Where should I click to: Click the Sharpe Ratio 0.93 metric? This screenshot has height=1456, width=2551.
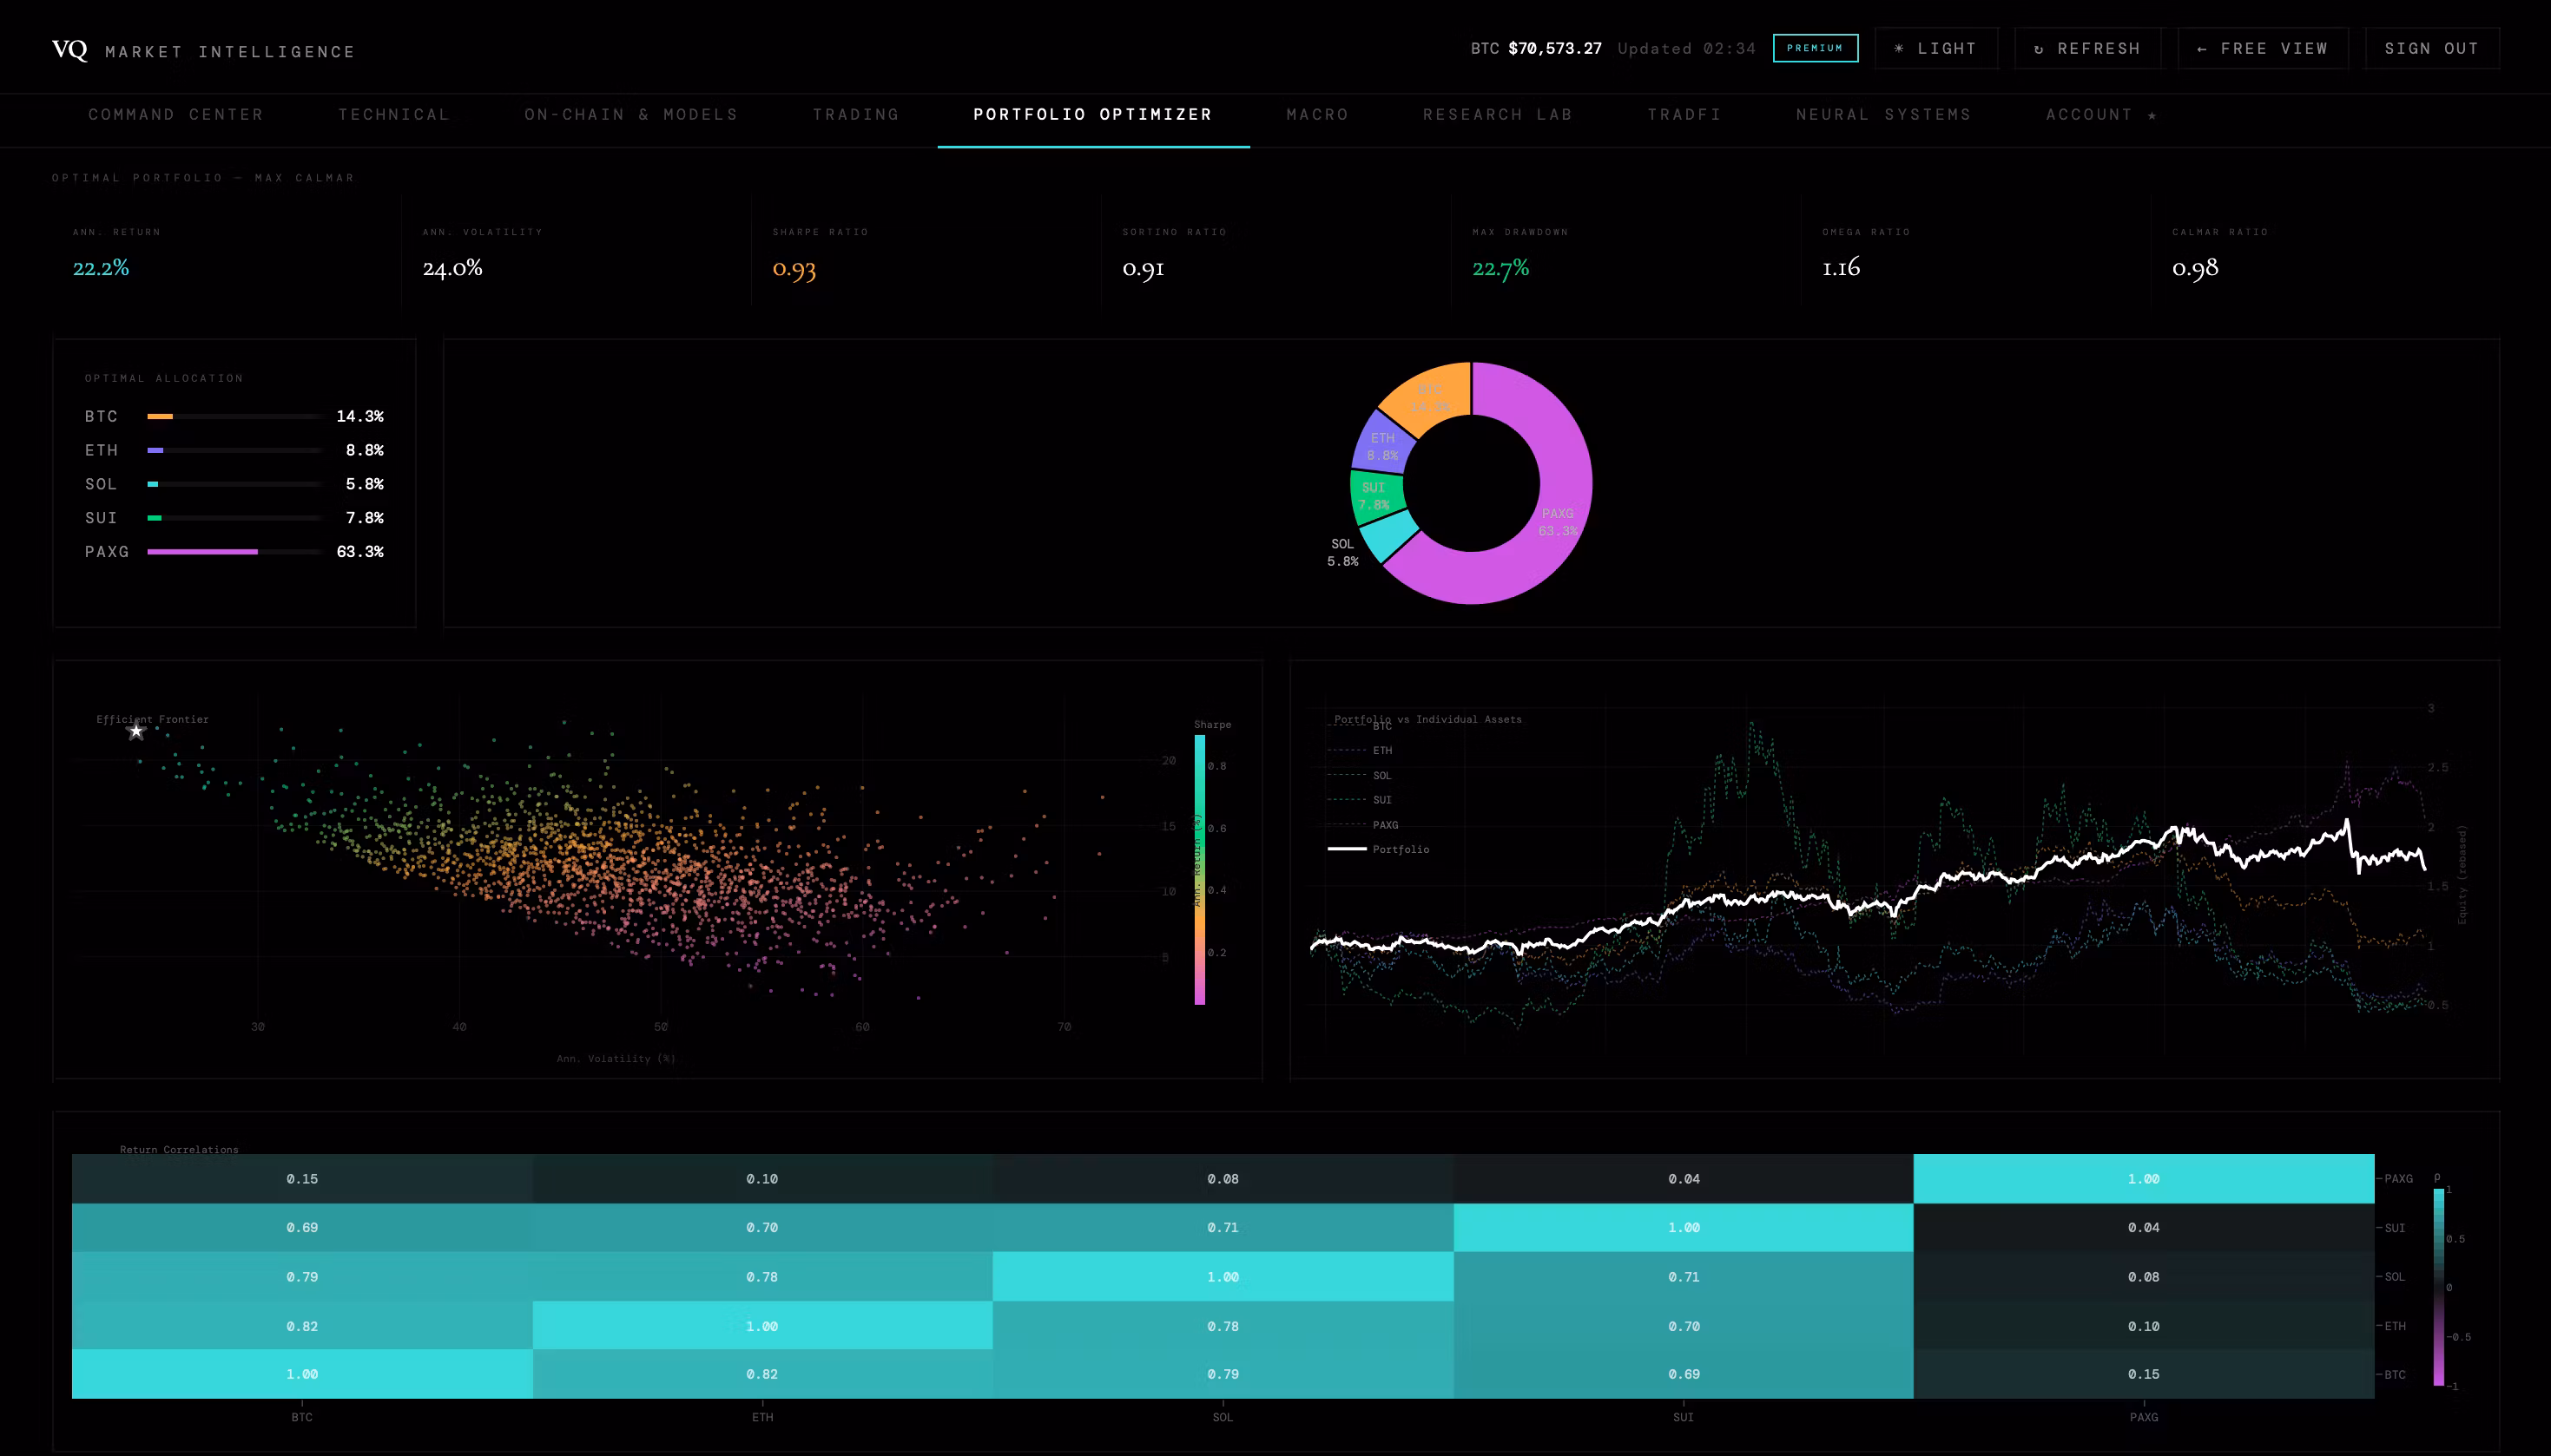(794, 268)
